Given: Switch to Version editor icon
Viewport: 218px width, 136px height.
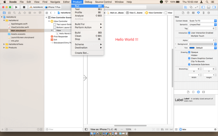Looking at the screenshot, I should pos(197,7).
